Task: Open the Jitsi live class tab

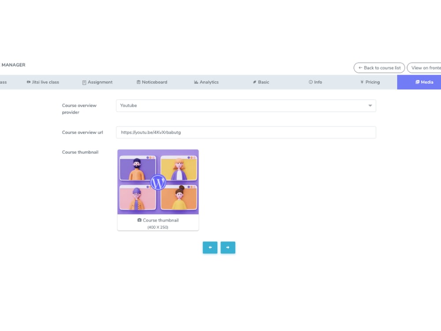Action: [x=43, y=82]
